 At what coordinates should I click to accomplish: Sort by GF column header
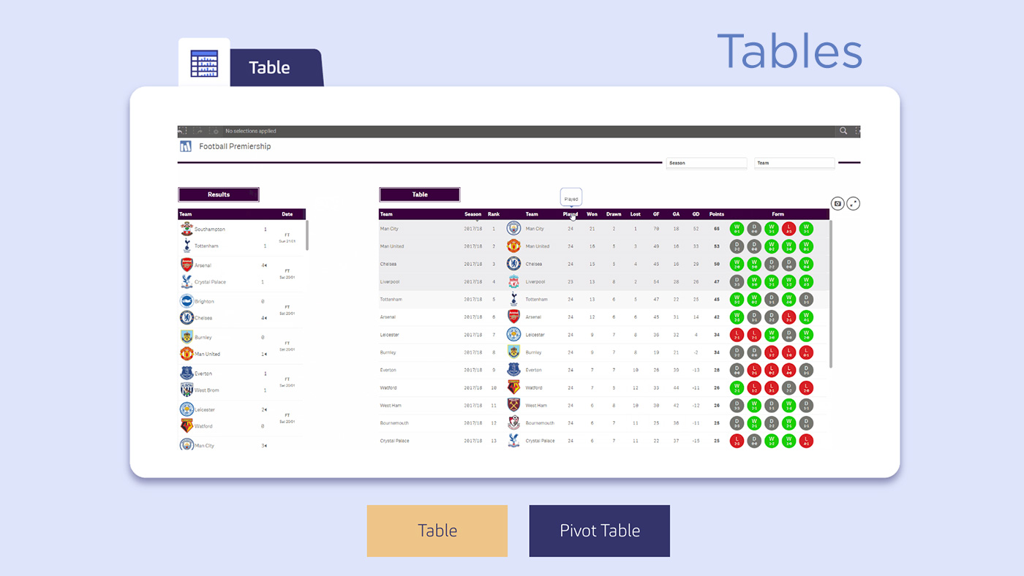(656, 214)
